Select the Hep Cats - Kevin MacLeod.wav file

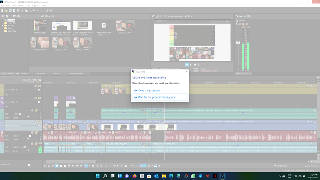(x=104, y=28)
